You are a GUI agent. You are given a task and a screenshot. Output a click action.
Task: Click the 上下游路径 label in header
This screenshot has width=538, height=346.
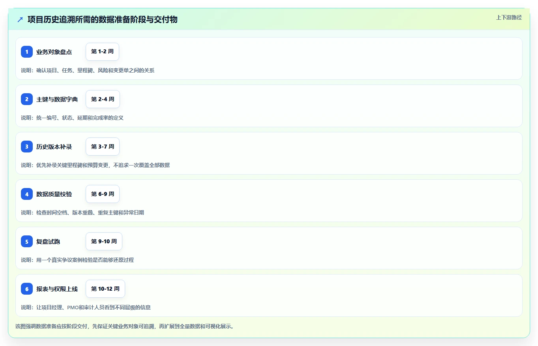coord(509,17)
